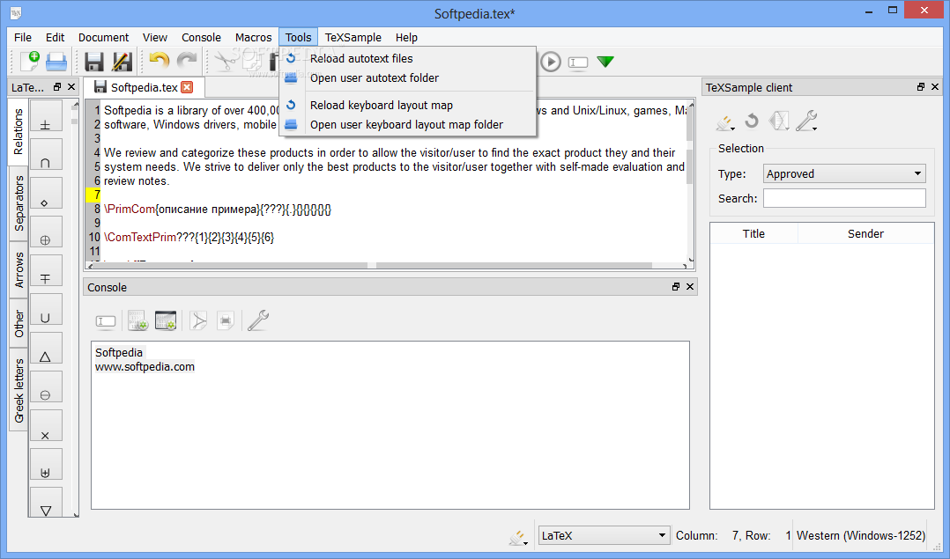
Task: Open the Console menu
Action: pos(201,38)
